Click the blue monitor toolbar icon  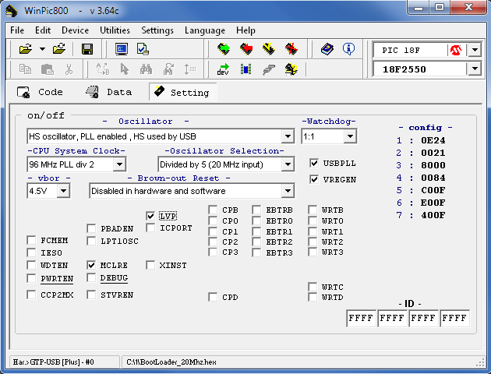pos(122,49)
